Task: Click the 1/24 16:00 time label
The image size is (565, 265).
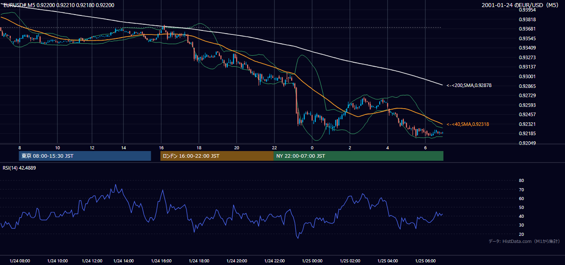Action: (x=161, y=261)
